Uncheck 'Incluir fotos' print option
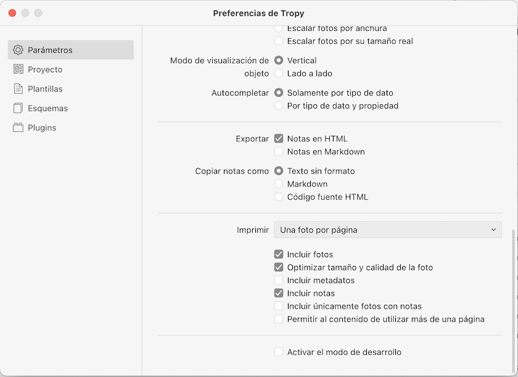The image size is (518, 377). coord(279,254)
